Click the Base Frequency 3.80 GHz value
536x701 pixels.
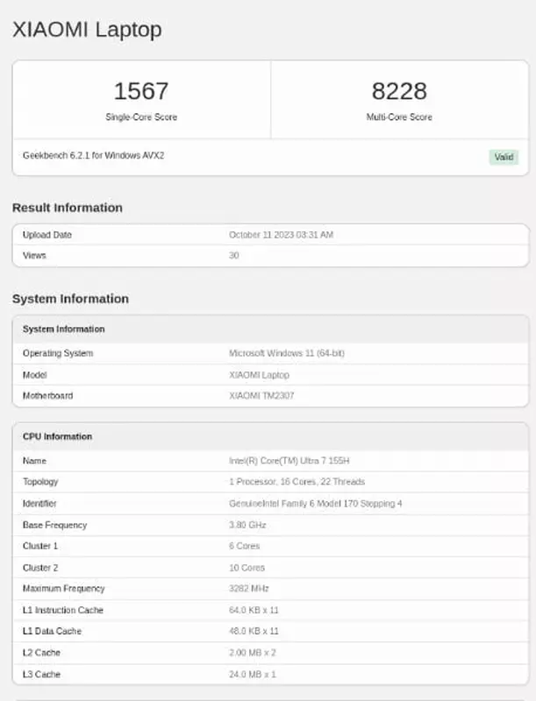click(x=247, y=525)
